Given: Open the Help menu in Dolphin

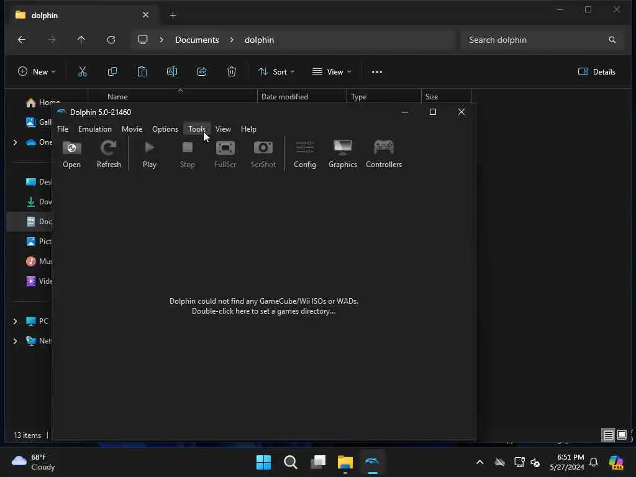Looking at the screenshot, I should (x=248, y=129).
